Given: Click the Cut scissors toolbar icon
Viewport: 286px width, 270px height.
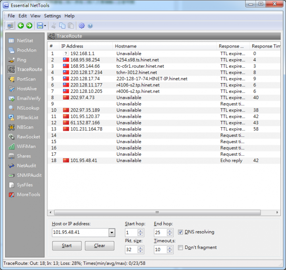Looking at the screenshot, I should coord(54,26).
